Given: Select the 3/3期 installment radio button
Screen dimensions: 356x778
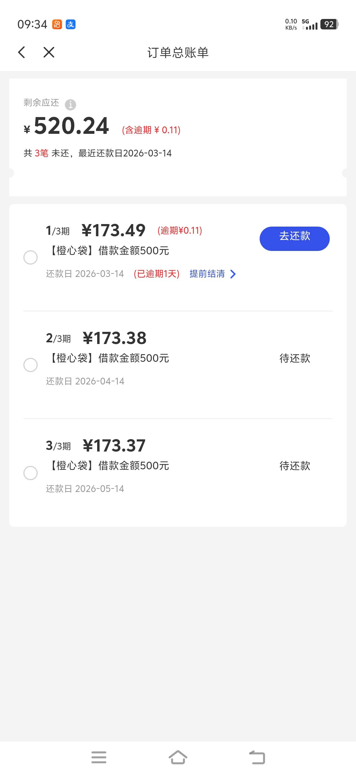Looking at the screenshot, I should point(31,473).
